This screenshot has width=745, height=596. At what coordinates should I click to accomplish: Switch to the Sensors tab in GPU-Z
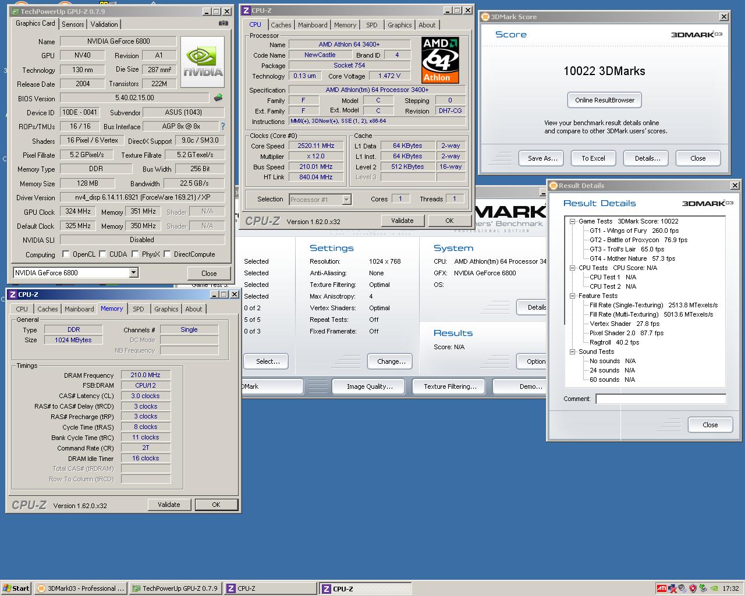(x=73, y=24)
